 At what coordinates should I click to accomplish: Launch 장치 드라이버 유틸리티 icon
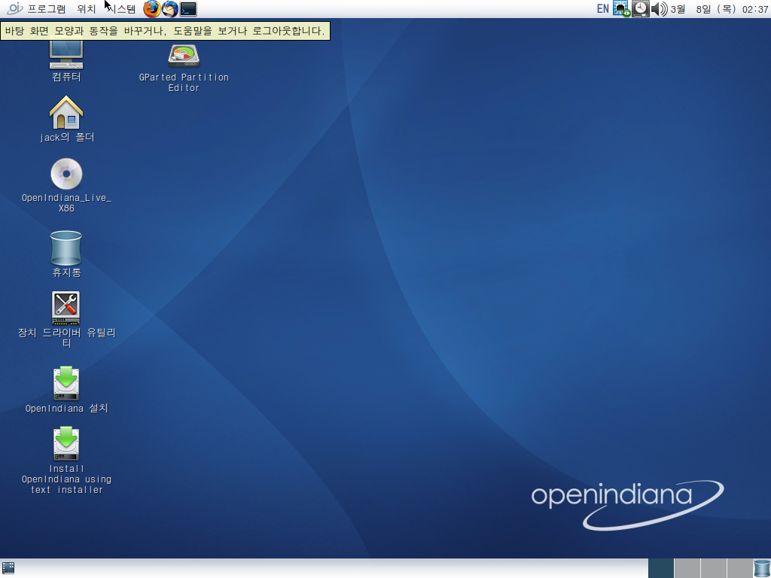point(66,309)
